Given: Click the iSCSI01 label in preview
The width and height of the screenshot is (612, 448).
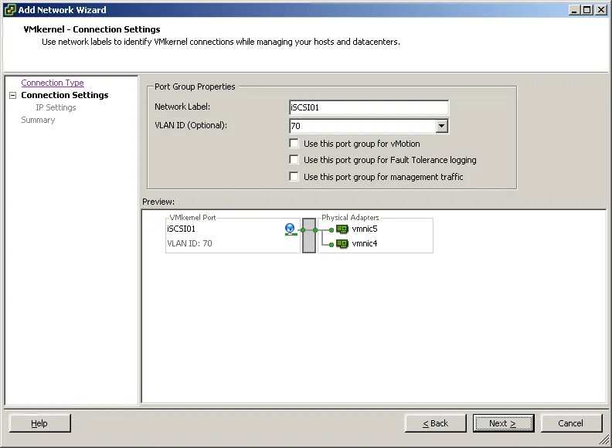Looking at the screenshot, I should pyautogui.click(x=181, y=229).
